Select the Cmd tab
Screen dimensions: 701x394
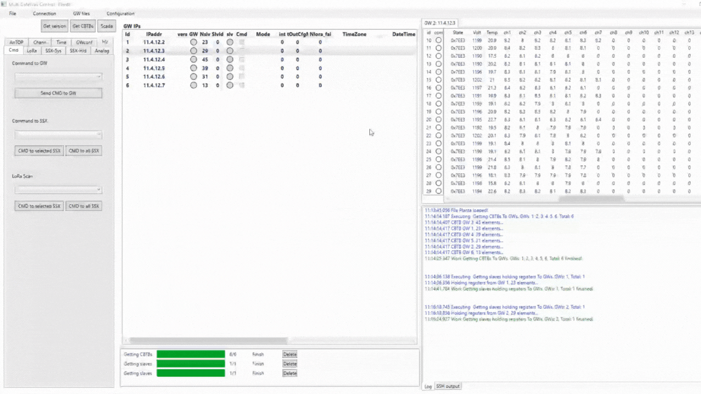click(x=13, y=50)
